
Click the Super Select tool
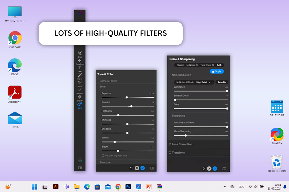(80, 75)
